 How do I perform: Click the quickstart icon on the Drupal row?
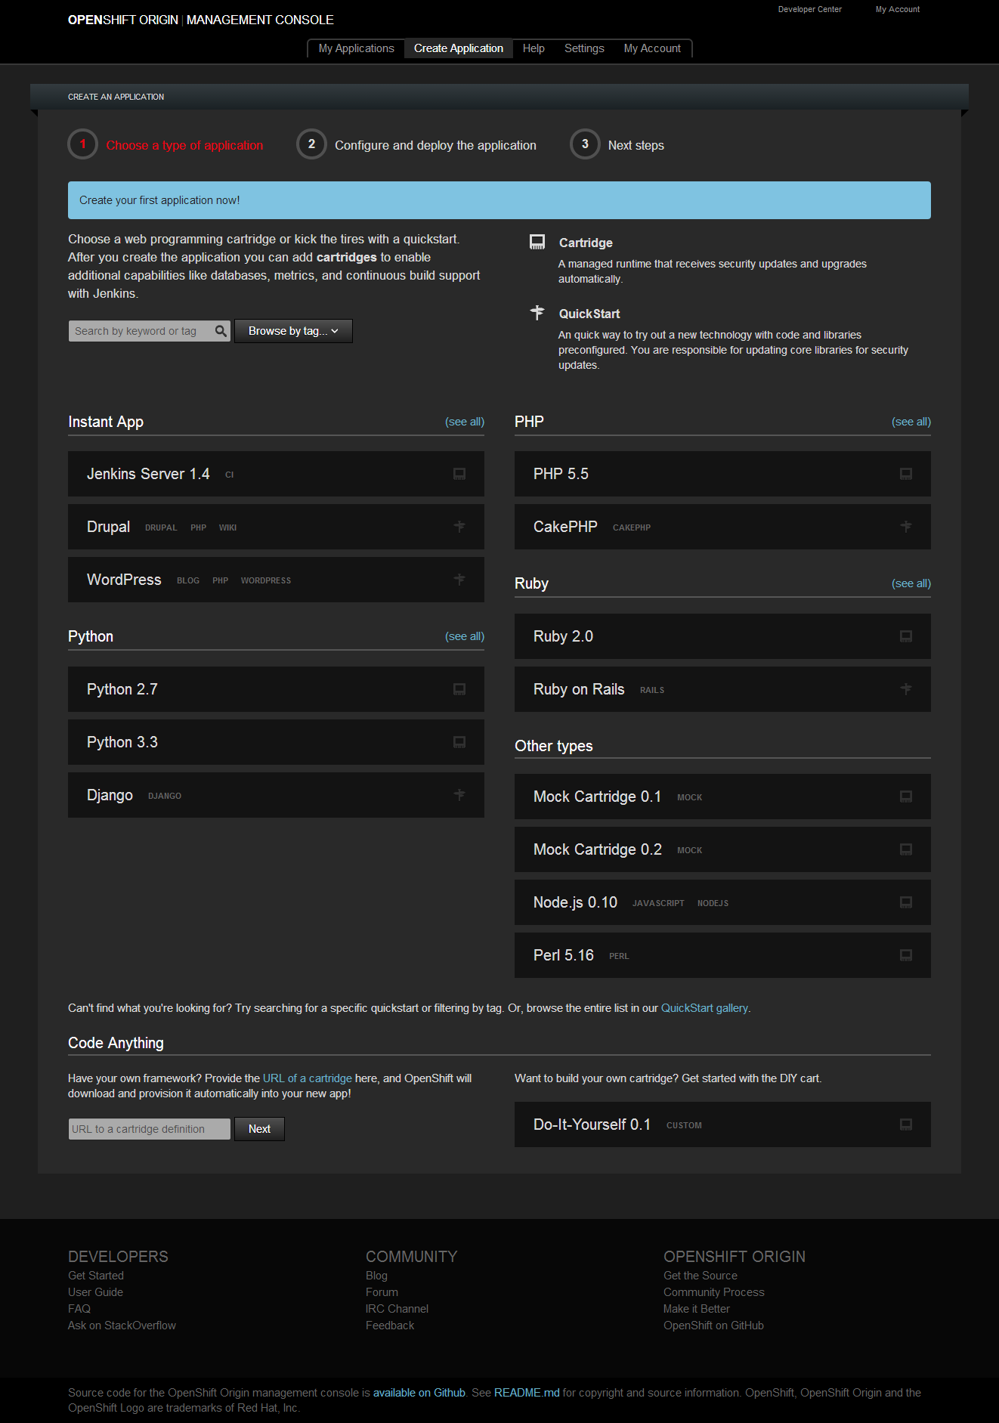tap(459, 527)
